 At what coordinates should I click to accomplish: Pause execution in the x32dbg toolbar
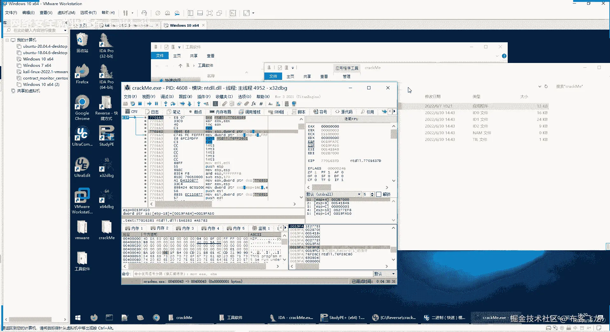(x=156, y=104)
